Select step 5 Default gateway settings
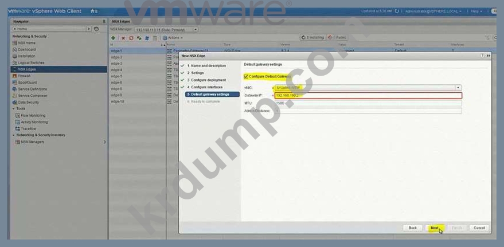Screen dimensions: 504x247 [212, 95]
